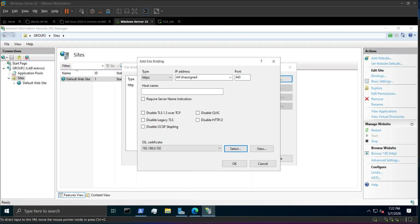Open the SSL certificate dropdown

click(181, 148)
